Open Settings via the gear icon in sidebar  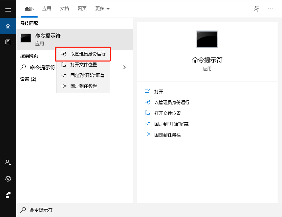click(8, 179)
